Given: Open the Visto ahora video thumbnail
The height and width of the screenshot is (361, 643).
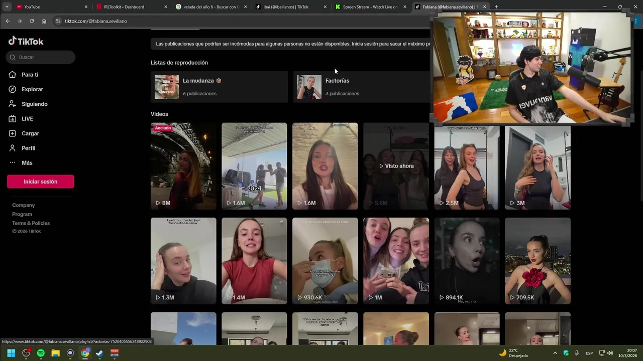Looking at the screenshot, I should (396, 166).
